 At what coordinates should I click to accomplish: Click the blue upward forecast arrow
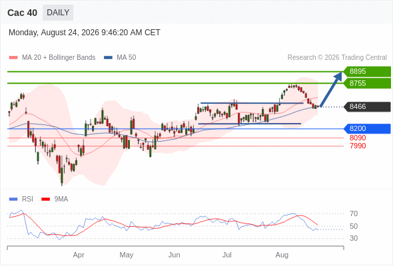pyautogui.click(x=331, y=90)
